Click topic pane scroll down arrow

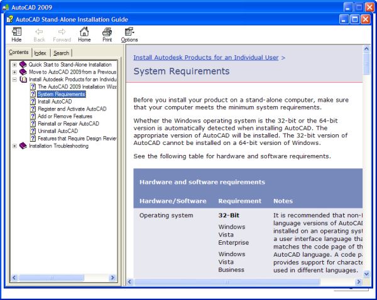tap(366, 274)
